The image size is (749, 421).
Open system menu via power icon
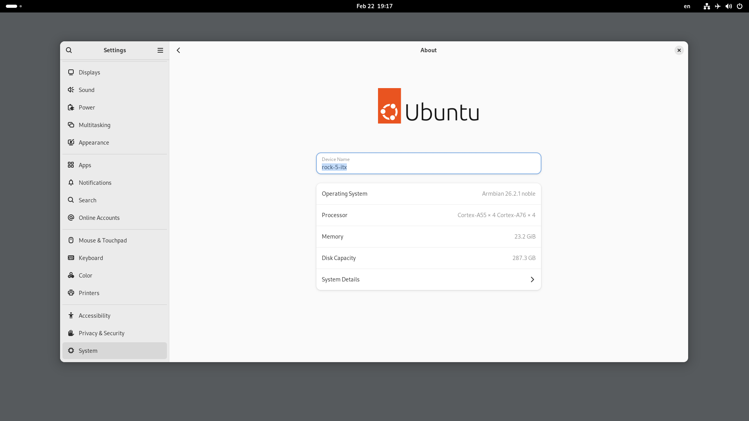(x=739, y=6)
